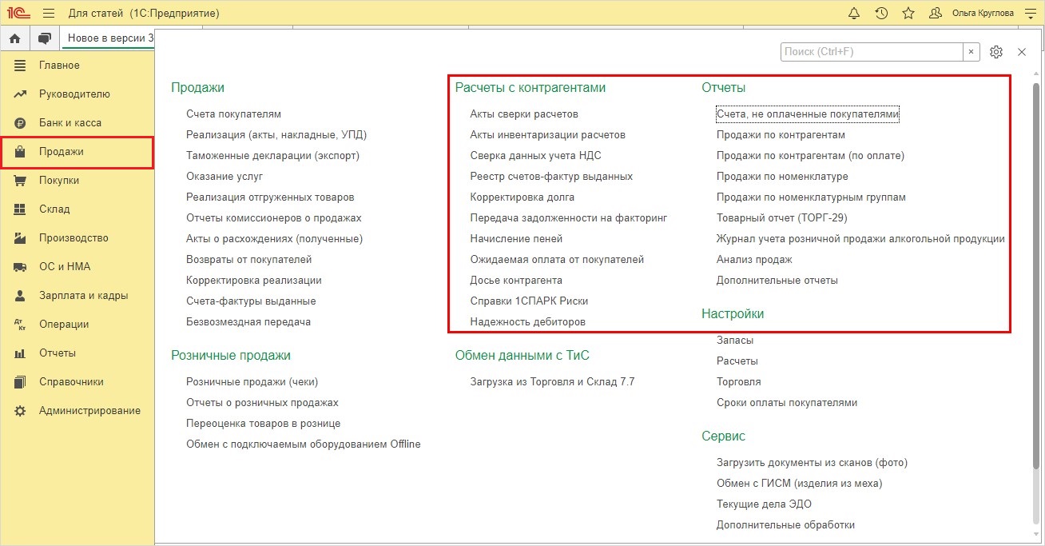Open Реализация (акты, накладные, УПД)
The width and height of the screenshot is (1045, 546).
click(x=276, y=135)
